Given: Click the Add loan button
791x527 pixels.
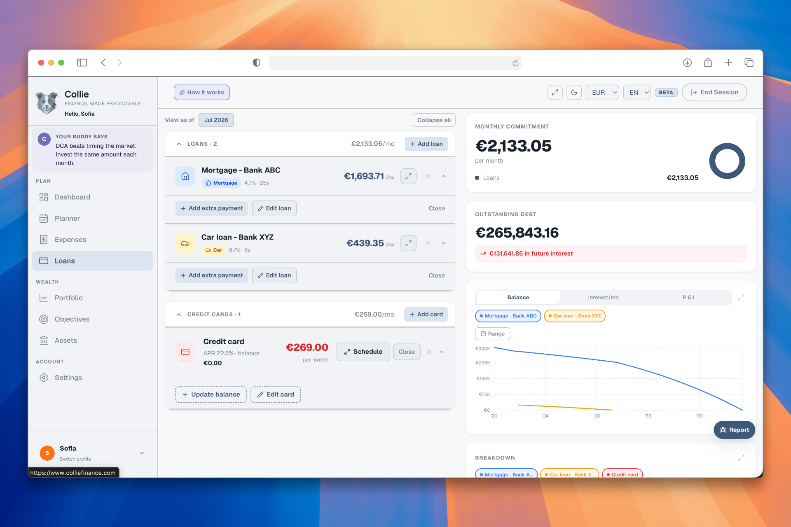Looking at the screenshot, I should pyautogui.click(x=426, y=144).
